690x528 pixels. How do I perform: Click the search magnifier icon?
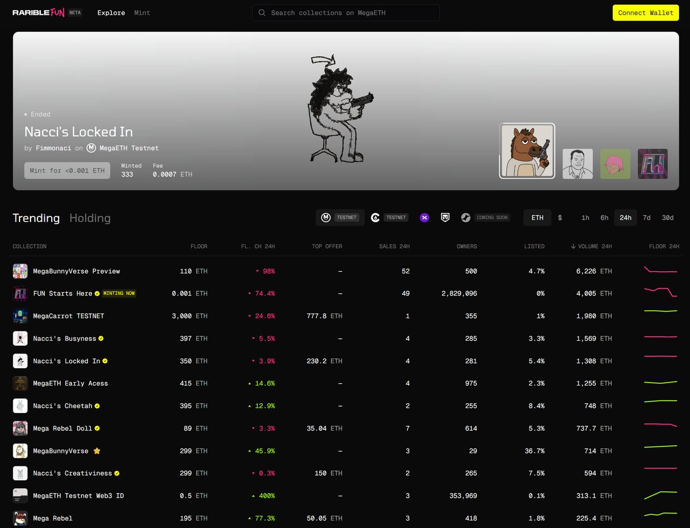(262, 13)
